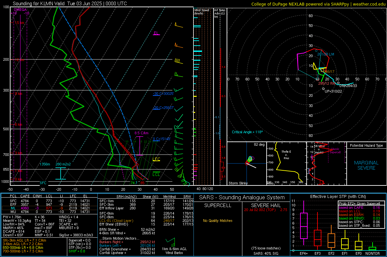Click the 'DN=284/33' hodograph label
Viewport: 387px width, 257px height.
tap(348, 86)
